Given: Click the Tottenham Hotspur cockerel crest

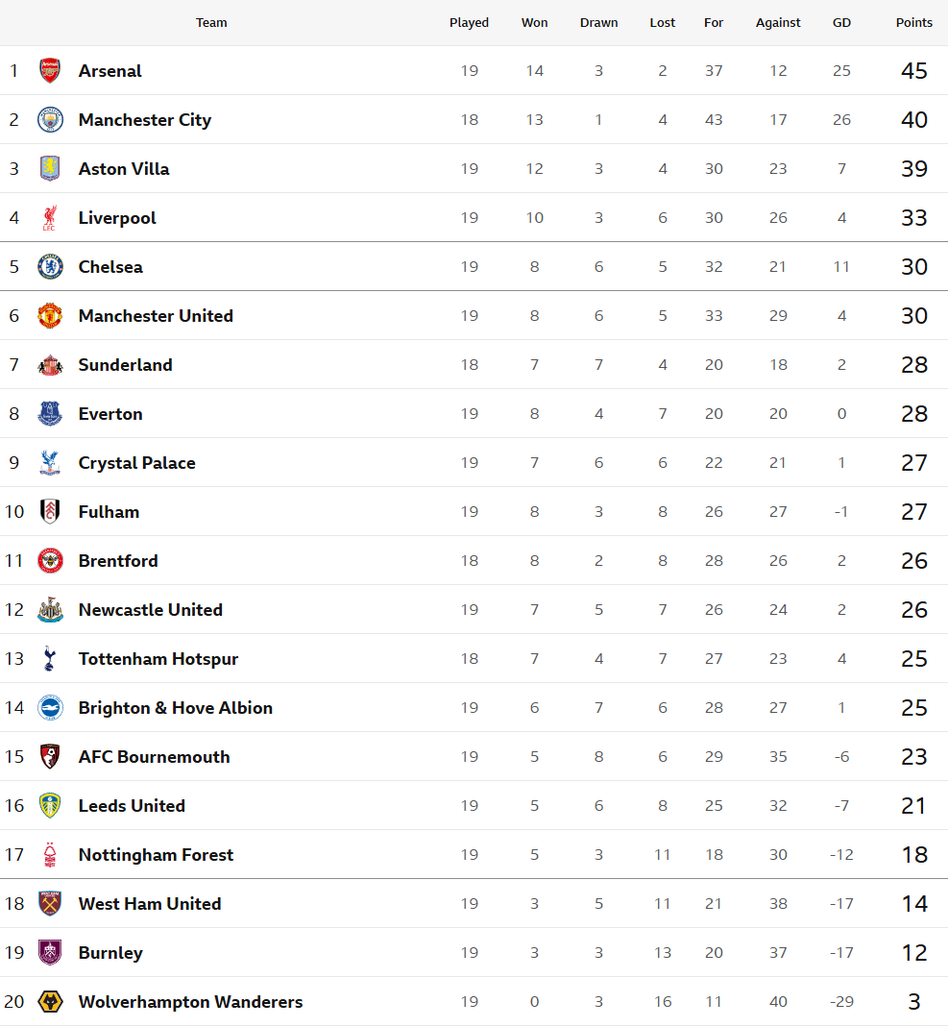Looking at the screenshot, I should click(x=50, y=658).
